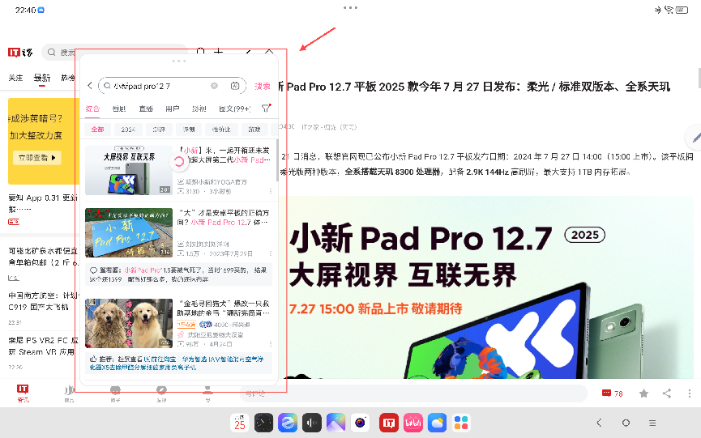Screen dimensions: 701x438
Task: Clear the Bilibili search text
Action: coord(215,86)
